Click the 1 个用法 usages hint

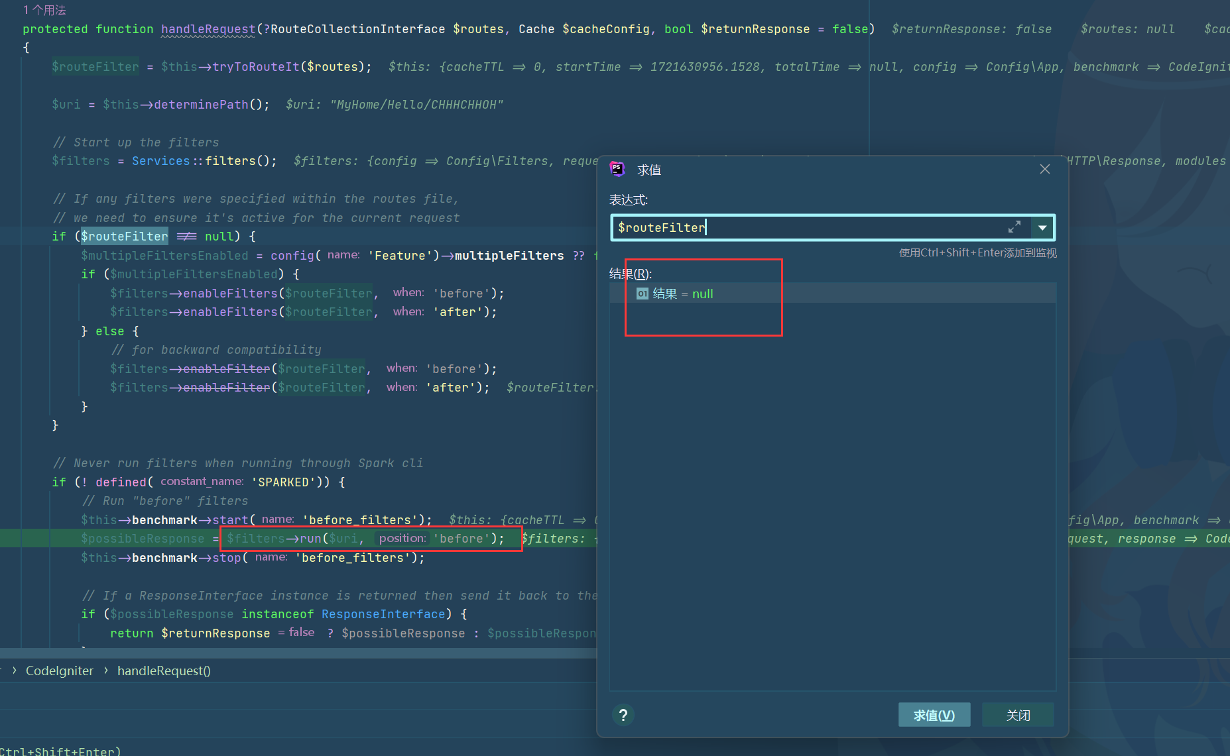coord(44,10)
